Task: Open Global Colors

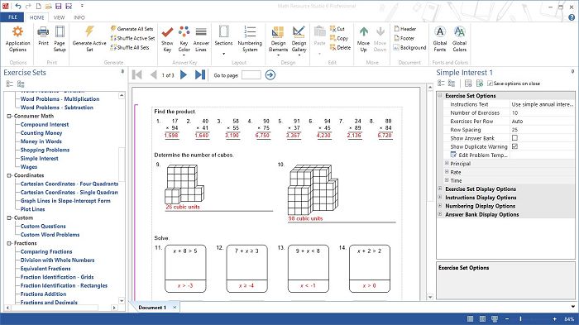Action: [460, 39]
